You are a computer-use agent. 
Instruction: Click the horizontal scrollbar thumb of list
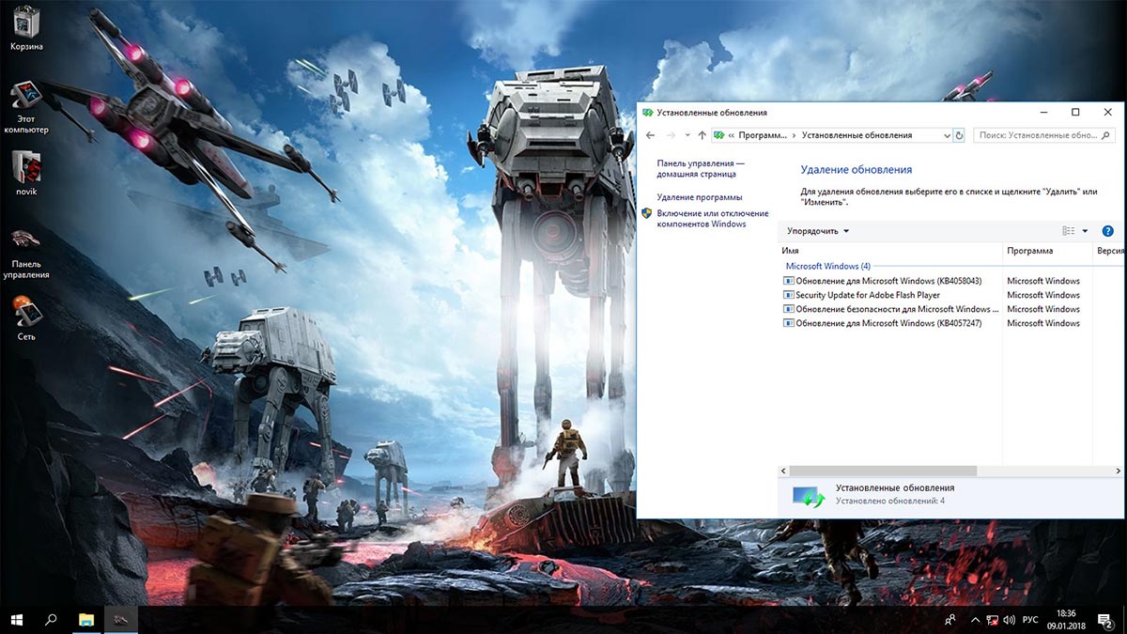(883, 471)
